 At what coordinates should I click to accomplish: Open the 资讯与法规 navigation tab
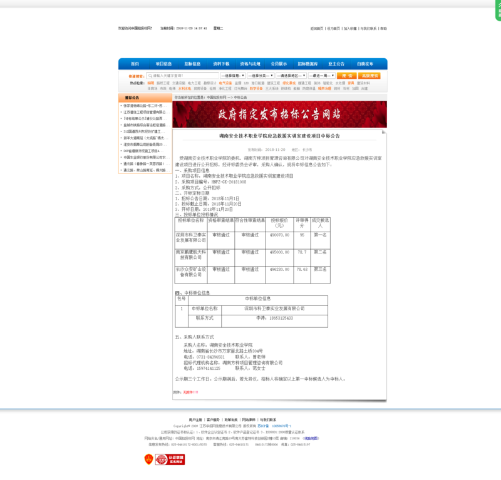click(250, 64)
